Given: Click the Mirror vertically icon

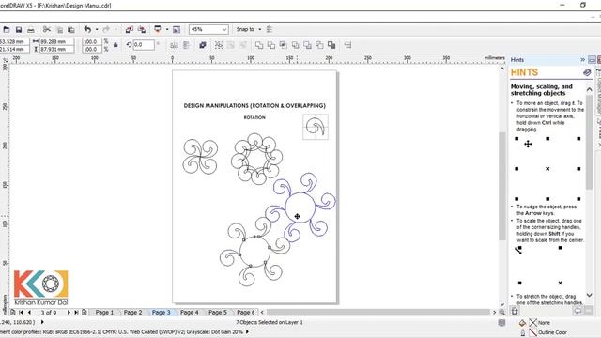Looking at the screenshot, I should tap(186, 45).
